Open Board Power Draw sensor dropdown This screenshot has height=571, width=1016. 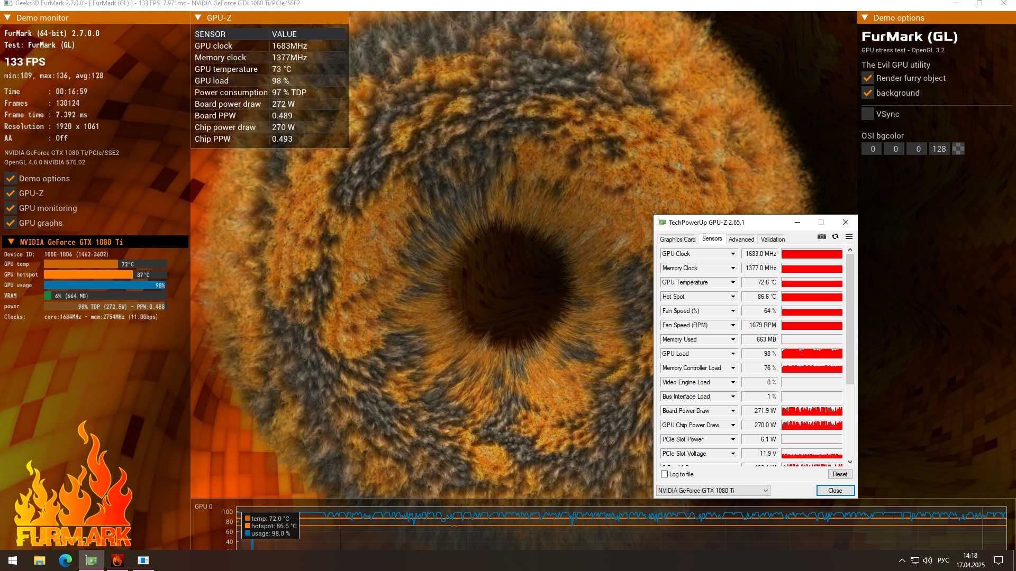[733, 411]
